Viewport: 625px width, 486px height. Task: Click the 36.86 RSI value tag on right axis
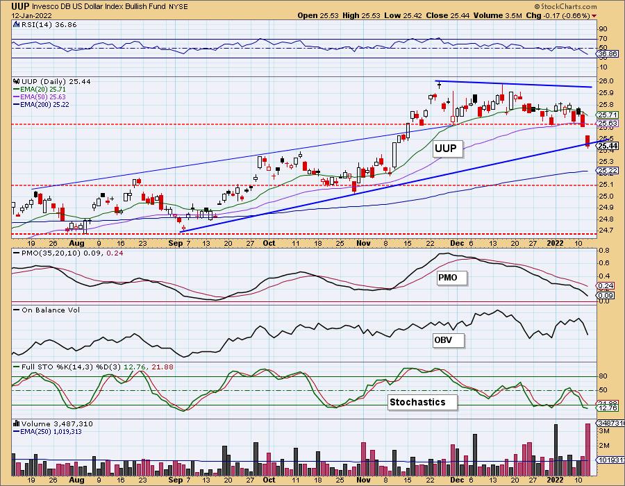(x=608, y=53)
